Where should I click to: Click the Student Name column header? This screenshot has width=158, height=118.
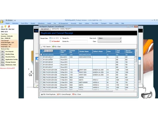85,51
